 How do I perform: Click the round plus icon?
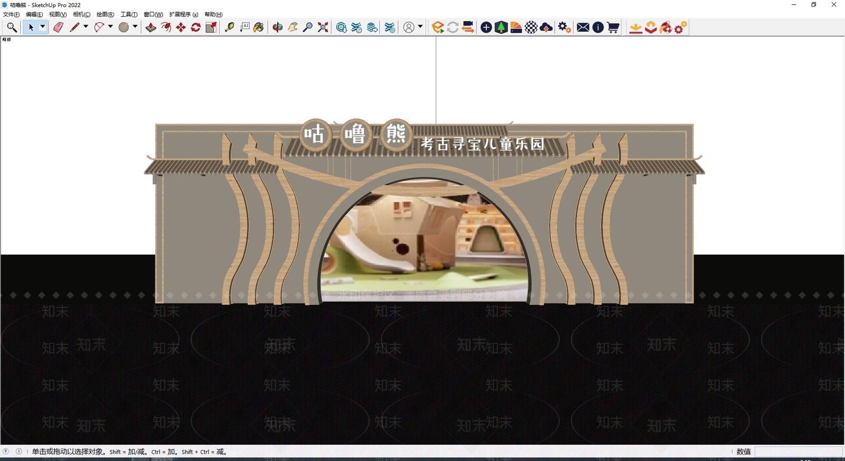[486, 27]
